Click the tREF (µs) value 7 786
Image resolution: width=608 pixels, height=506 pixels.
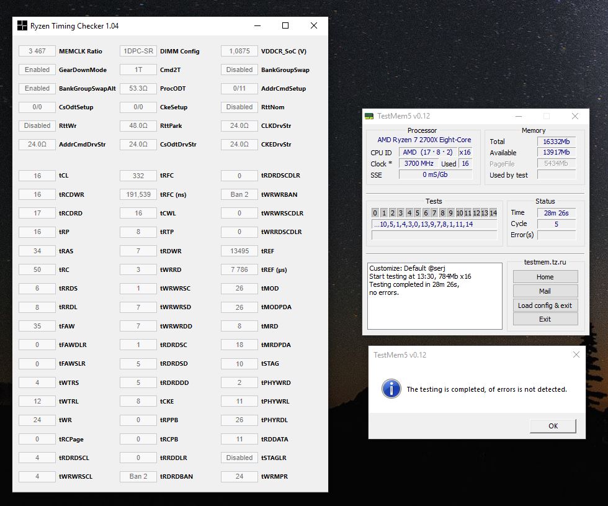(x=239, y=269)
